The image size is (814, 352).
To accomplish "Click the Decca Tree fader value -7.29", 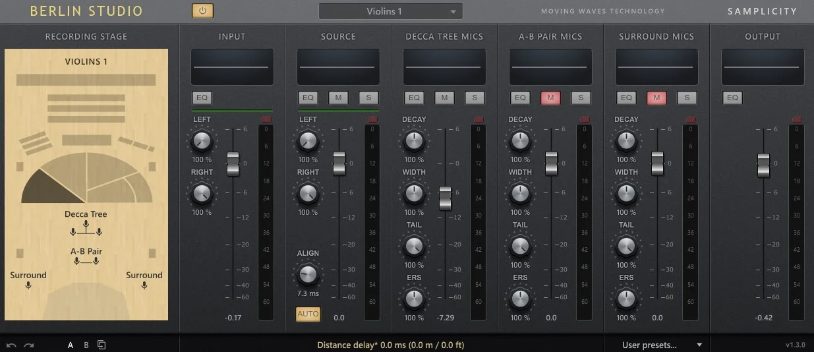I will click(x=445, y=318).
